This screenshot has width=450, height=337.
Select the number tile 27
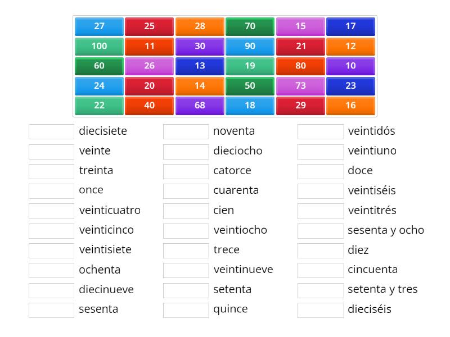pos(98,26)
